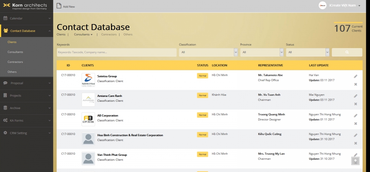This screenshot has width=370, height=172.
Task: Switch to Contractors tab under heading
Action: pos(109,34)
